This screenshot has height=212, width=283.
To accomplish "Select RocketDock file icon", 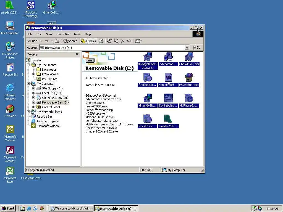I will coord(148,121).
